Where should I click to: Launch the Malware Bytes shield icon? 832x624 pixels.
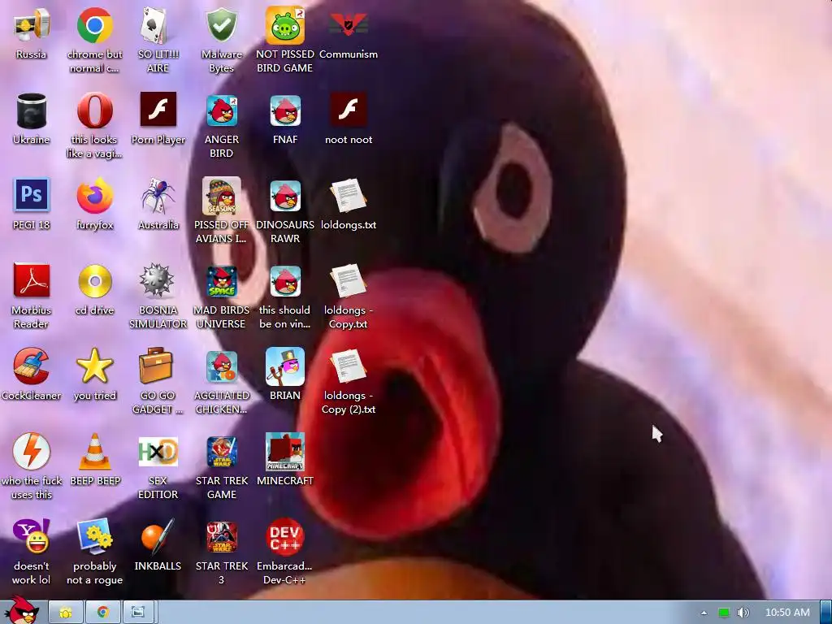[x=221, y=25]
